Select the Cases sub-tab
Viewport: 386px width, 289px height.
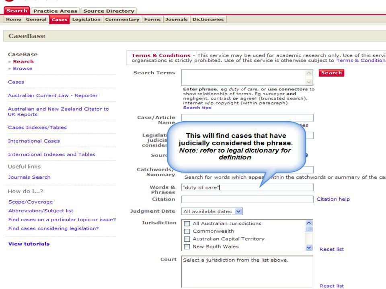click(x=60, y=20)
